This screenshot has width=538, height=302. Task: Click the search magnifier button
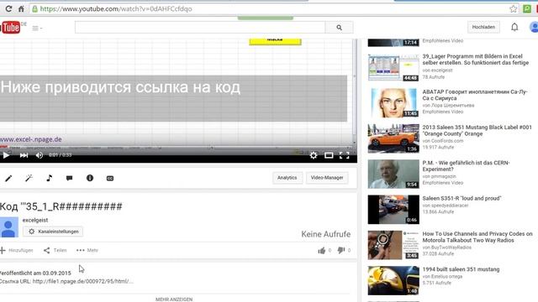(339, 28)
